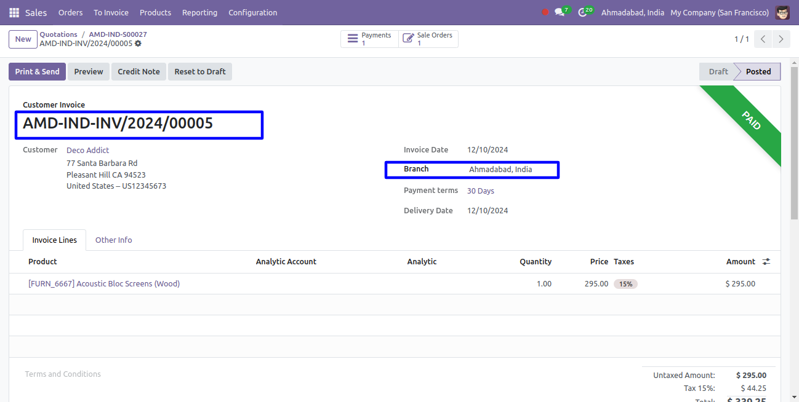This screenshot has width=799, height=402.
Task: Open the Payments smart button
Action: tap(369, 39)
